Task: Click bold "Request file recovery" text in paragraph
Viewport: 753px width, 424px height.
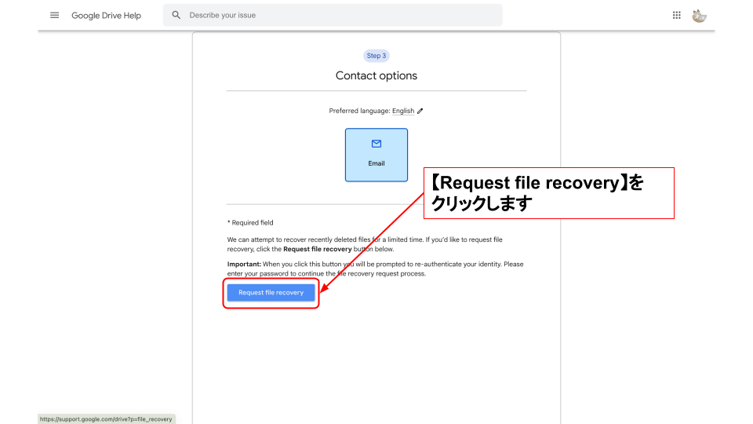Action: point(317,249)
